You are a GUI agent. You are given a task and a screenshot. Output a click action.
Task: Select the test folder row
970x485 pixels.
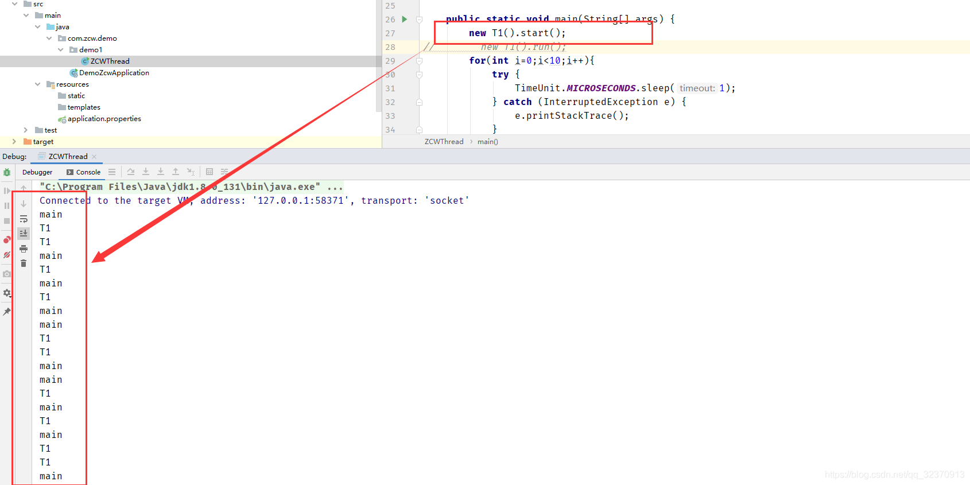click(191, 130)
